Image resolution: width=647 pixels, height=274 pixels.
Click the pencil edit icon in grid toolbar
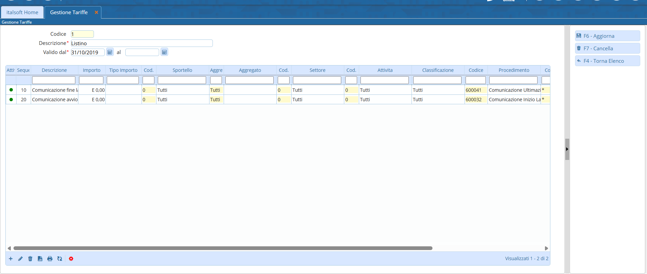tap(21, 259)
